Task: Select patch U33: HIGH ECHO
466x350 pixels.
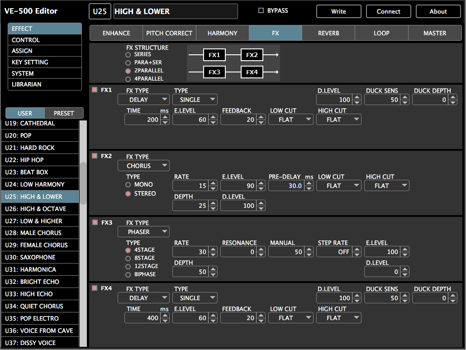Action: coord(40,294)
